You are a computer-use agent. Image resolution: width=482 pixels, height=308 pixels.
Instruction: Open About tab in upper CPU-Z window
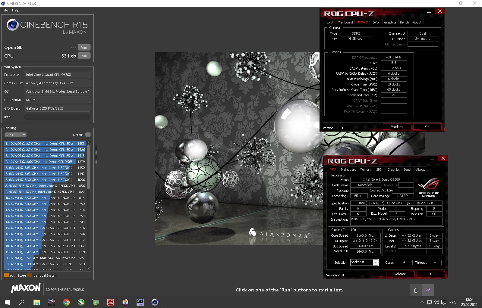click(x=417, y=22)
